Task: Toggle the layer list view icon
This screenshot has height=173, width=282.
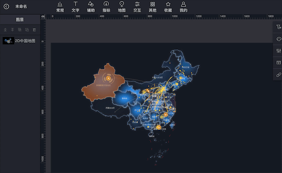Action: click(34, 30)
